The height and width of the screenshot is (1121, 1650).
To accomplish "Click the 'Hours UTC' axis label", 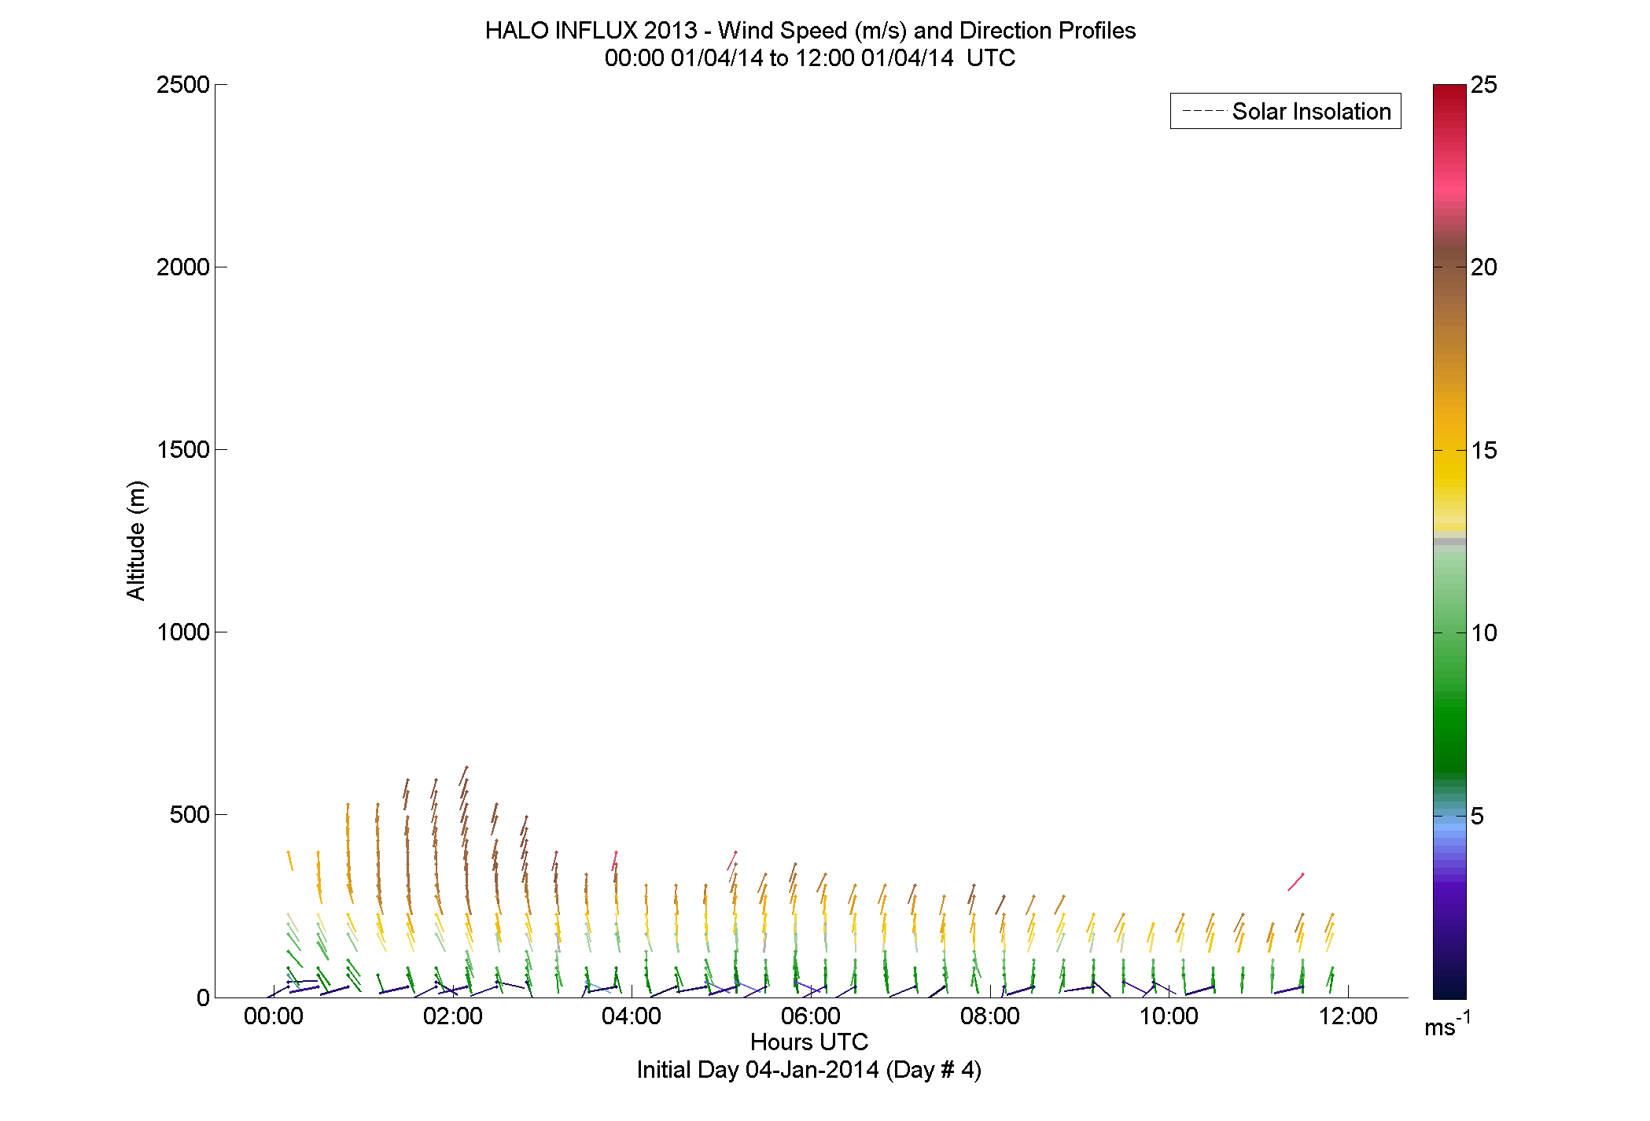I will 809,1042.
